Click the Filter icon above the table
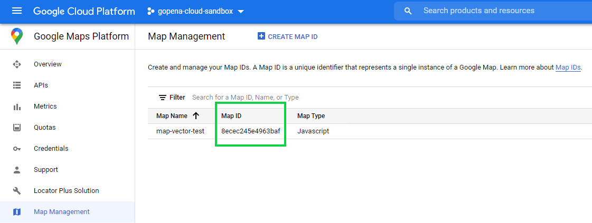This screenshot has width=592, height=223. pos(163,98)
